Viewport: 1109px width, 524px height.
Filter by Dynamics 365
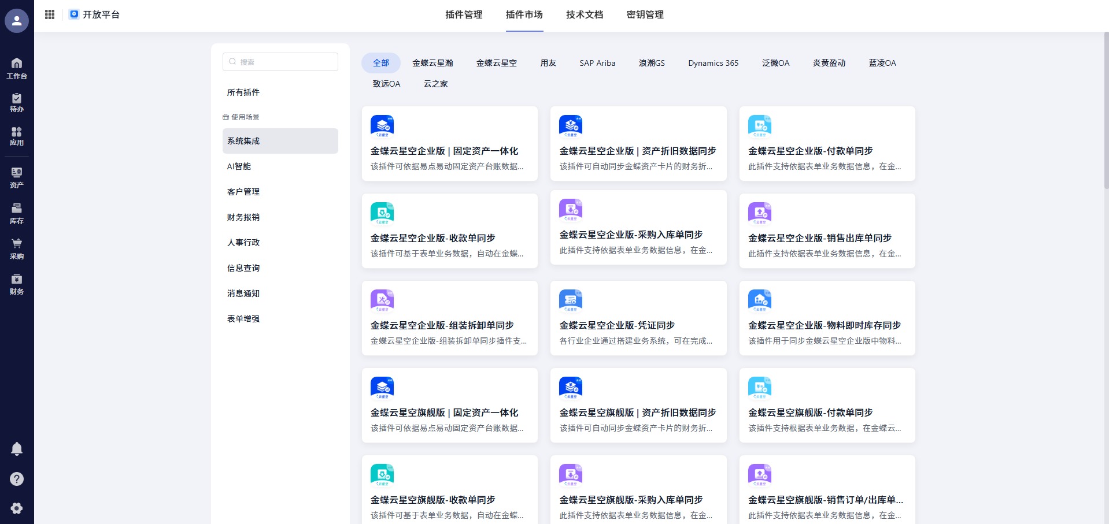714,63
